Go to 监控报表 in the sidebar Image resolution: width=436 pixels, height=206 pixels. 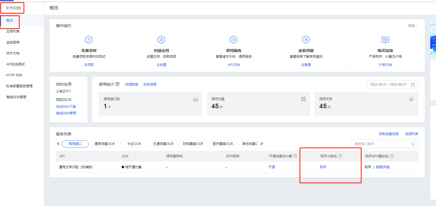(x=13, y=42)
